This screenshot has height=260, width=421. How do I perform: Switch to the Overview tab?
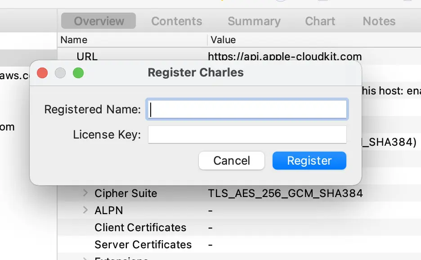point(99,21)
